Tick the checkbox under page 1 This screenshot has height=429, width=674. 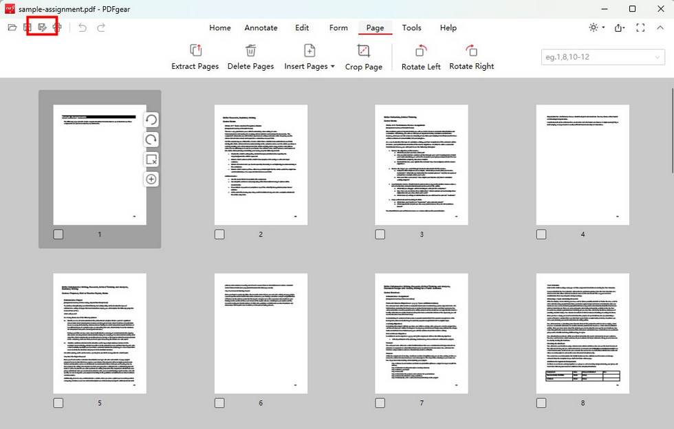tap(58, 234)
